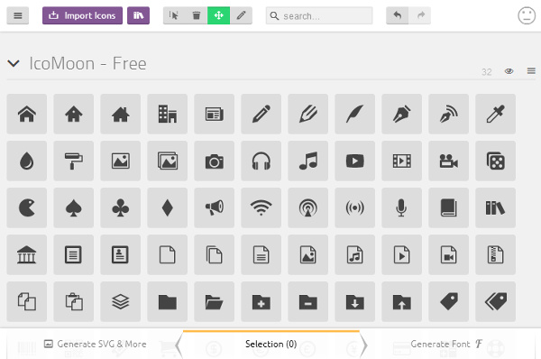Screen dimensions: 541x359
Task: Select the paste clipboard icon
Action: 74,301
